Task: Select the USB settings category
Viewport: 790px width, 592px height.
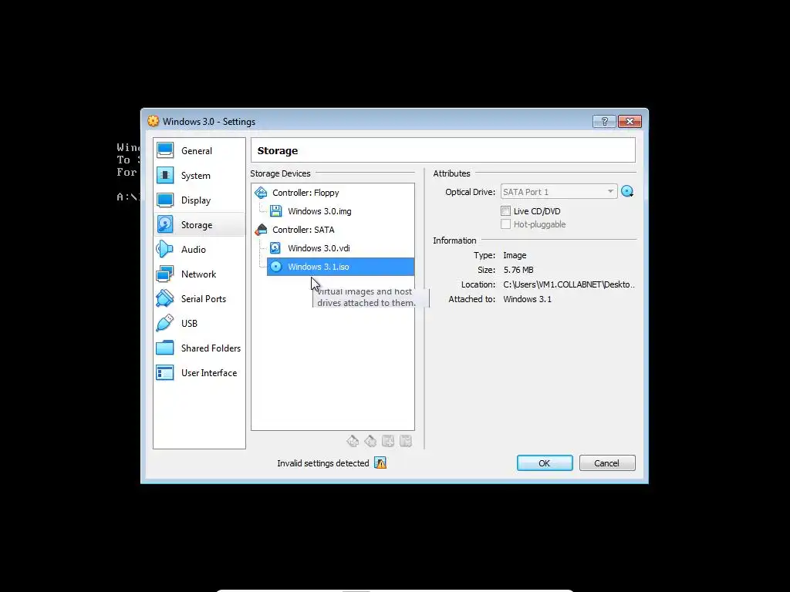Action: [x=199, y=323]
